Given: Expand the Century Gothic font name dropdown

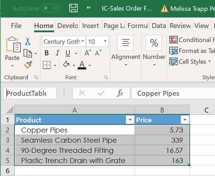Looking at the screenshot, I should tap(83, 41).
